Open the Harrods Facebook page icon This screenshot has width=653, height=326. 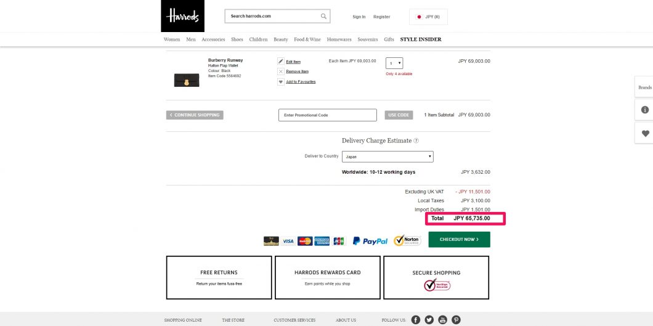tap(416, 320)
